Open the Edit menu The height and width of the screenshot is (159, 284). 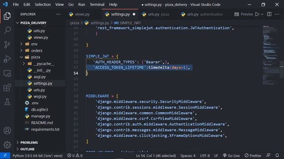(x=27, y=4)
